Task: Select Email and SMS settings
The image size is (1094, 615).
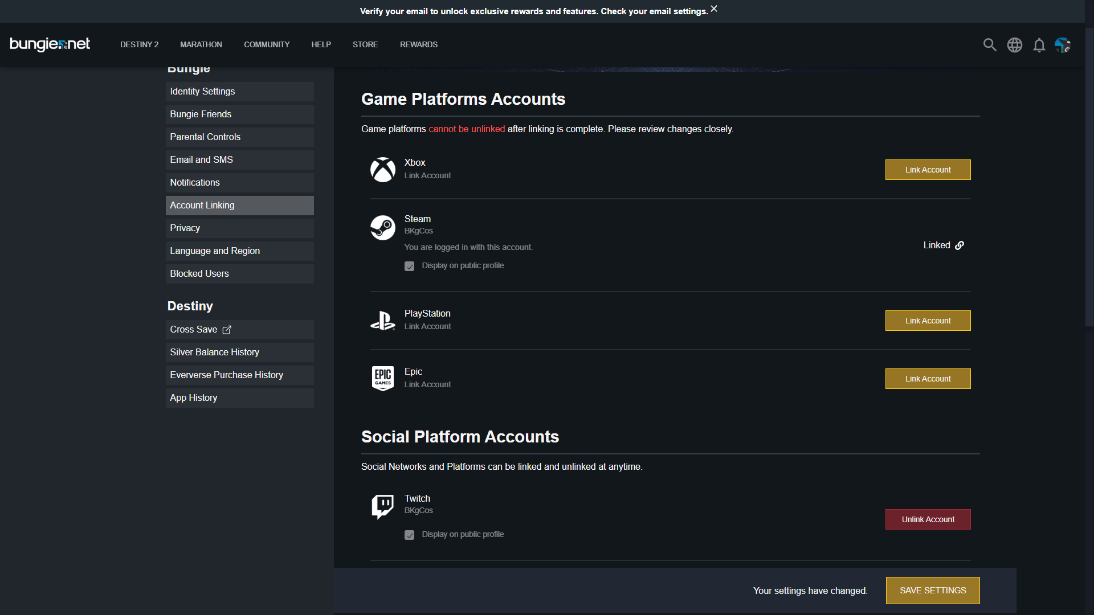Action: [239, 160]
